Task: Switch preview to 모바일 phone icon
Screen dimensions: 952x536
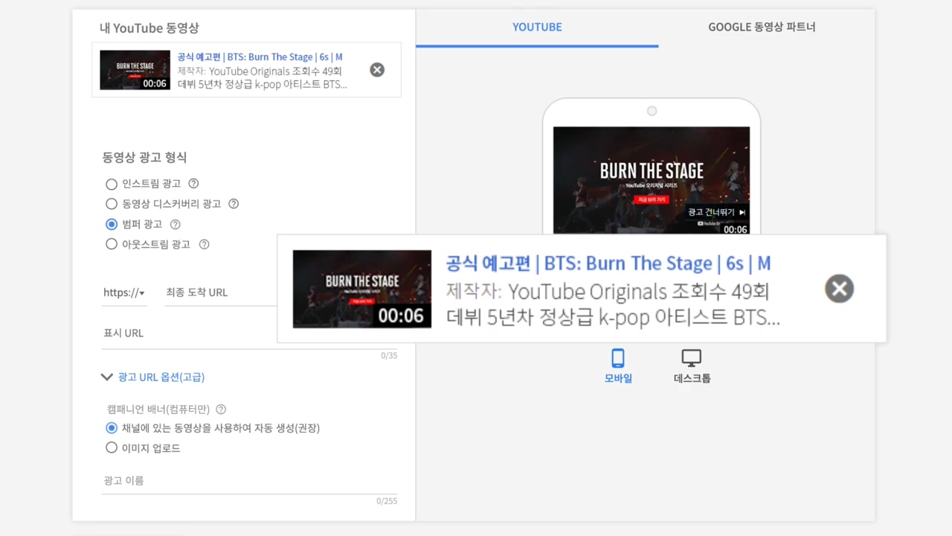Action: (618, 358)
